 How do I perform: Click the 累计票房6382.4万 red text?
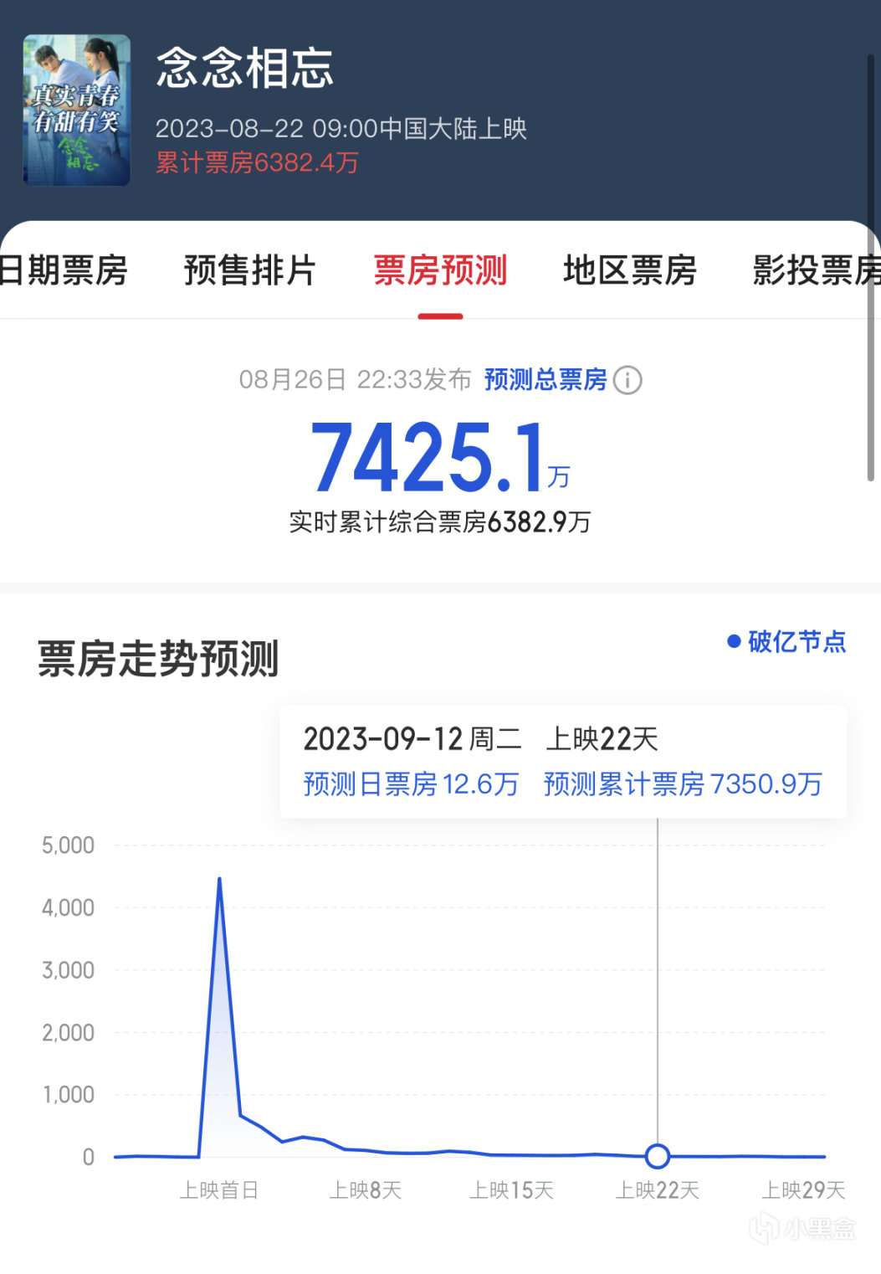(x=257, y=162)
